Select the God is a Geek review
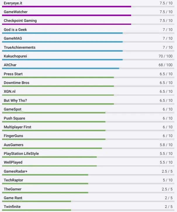 (15, 30)
